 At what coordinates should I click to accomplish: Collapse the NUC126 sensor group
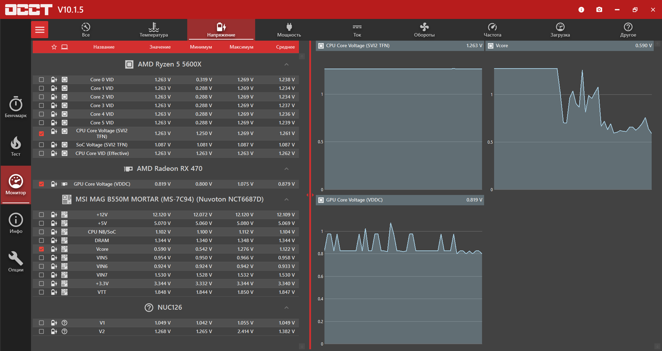click(x=286, y=308)
